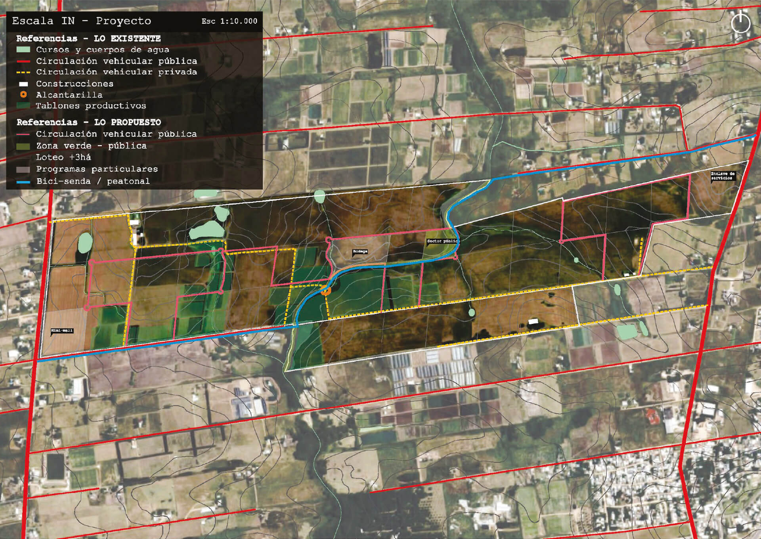Click the Programas particulares color swatch
Viewport: 761px width, 539px height.
pyautogui.click(x=23, y=170)
